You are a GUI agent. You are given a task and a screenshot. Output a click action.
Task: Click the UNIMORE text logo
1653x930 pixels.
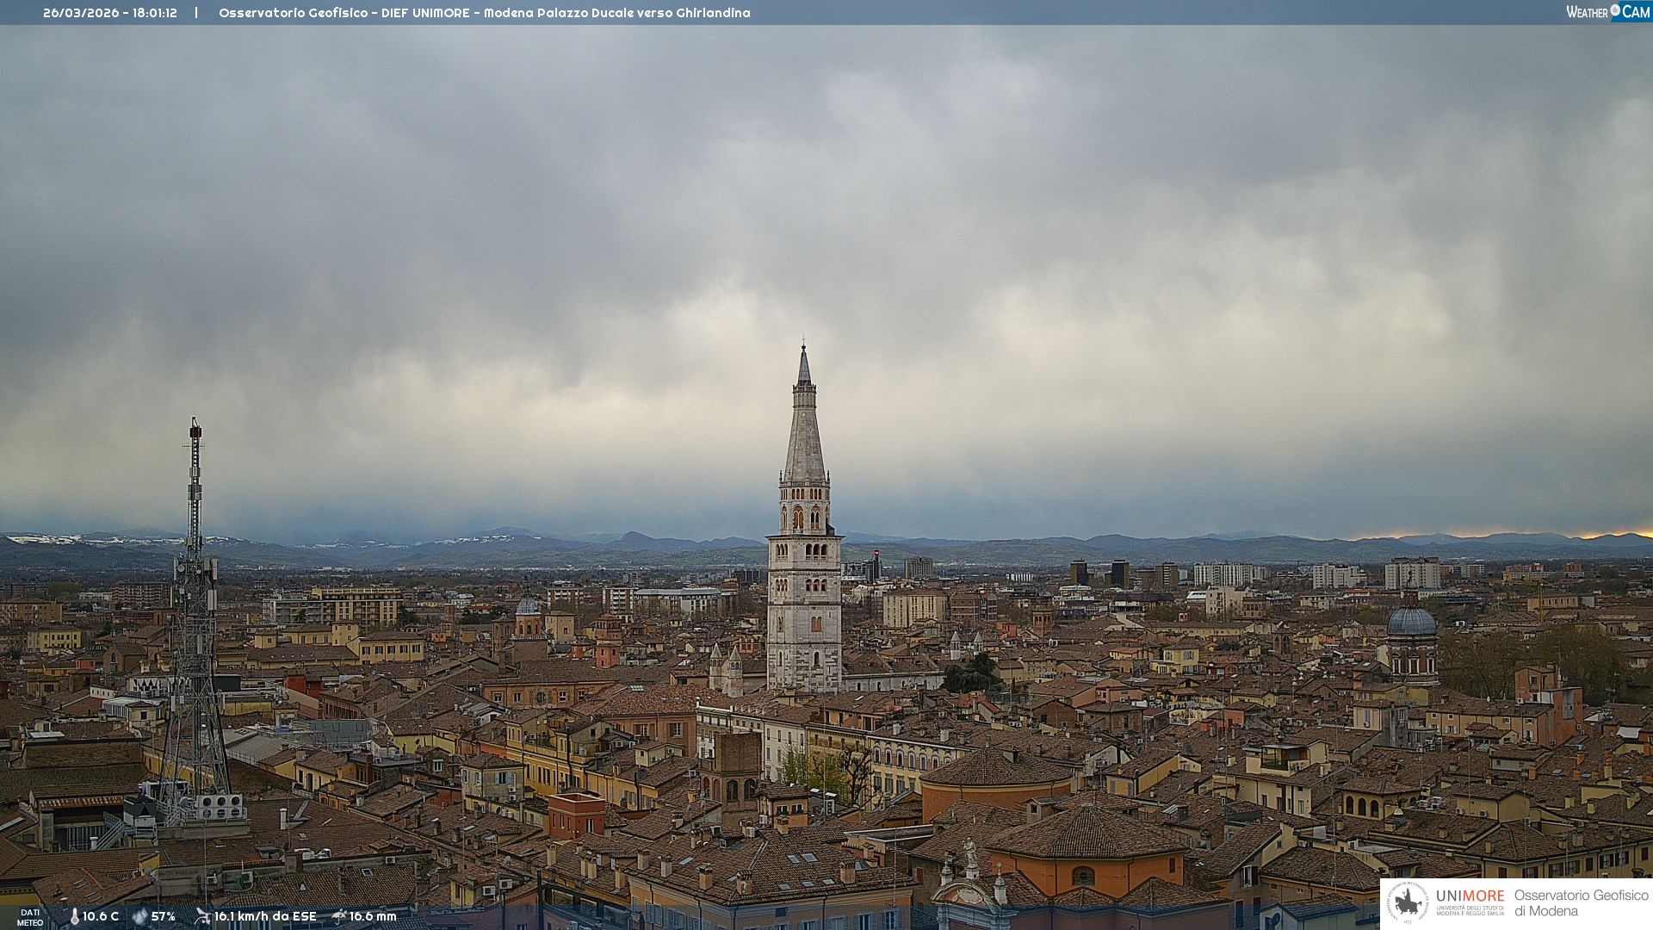[x=1470, y=896]
